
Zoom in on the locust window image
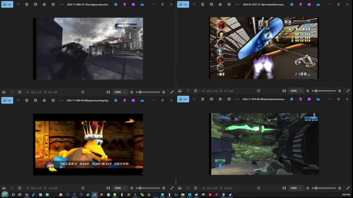point(164,92)
